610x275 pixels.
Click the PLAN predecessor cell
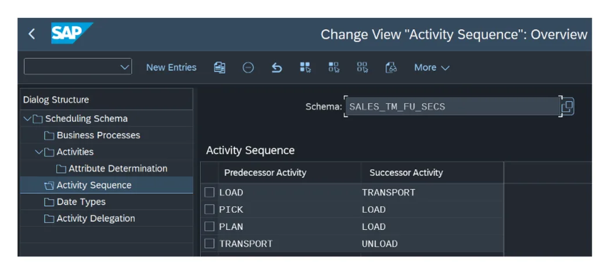289,226
